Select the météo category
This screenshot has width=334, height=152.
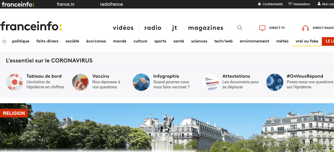pyautogui.click(x=282, y=41)
